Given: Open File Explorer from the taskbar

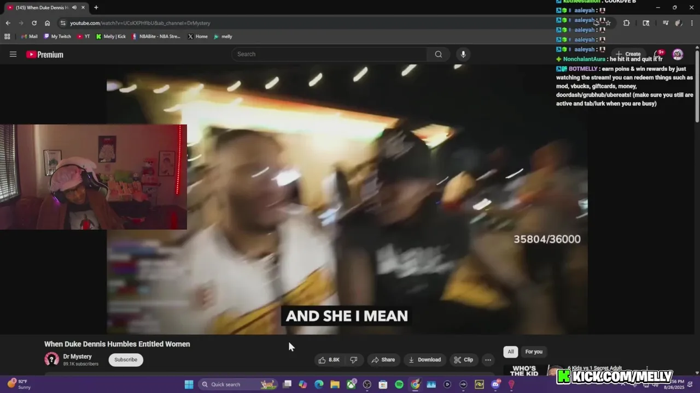Looking at the screenshot, I should 335,384.
